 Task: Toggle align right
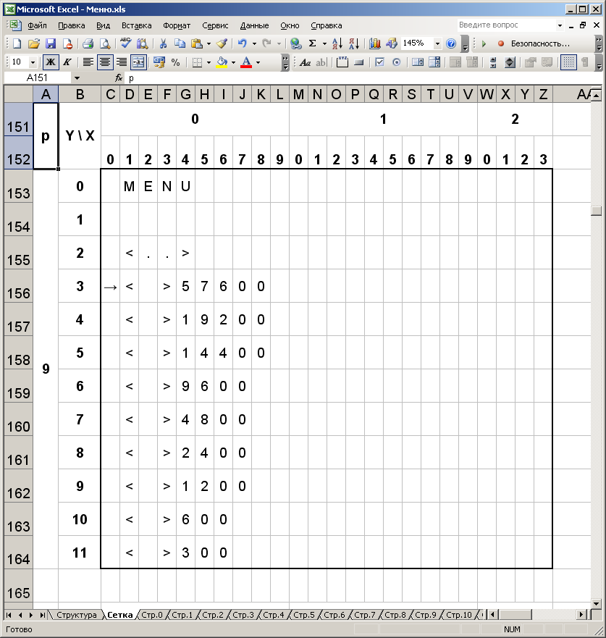pos(122,62)
